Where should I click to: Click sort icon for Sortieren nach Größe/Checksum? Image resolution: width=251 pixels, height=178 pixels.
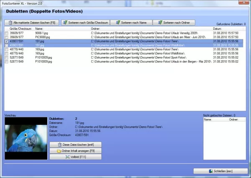click(66, 23)
